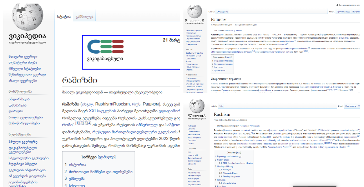The height and width of the screenshot is (187, 364).
Task: Click the Russian Википедия globe logo
Action: pyautogui.click(x=194, y=12)
